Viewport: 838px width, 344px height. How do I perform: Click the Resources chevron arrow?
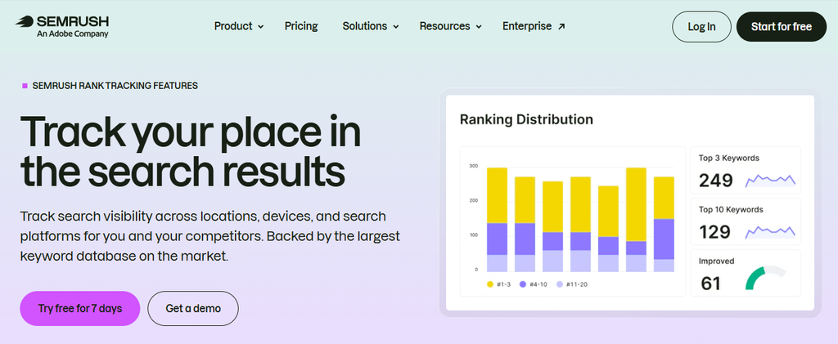479,27
